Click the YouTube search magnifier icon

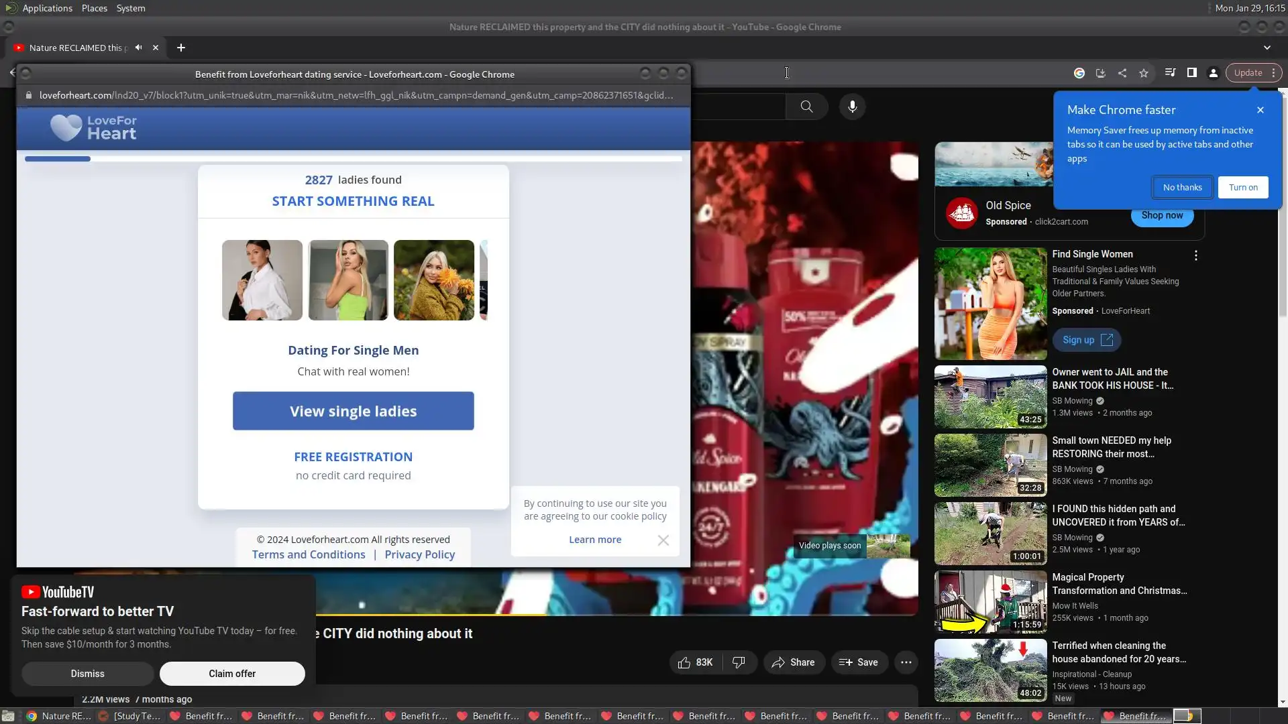pyautogui.click(x=807, y=107)
